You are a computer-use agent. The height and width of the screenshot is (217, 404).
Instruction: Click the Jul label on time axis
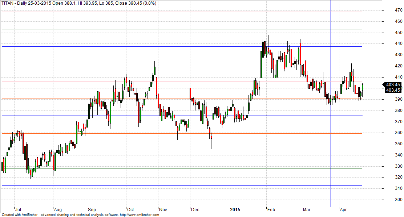18,209
